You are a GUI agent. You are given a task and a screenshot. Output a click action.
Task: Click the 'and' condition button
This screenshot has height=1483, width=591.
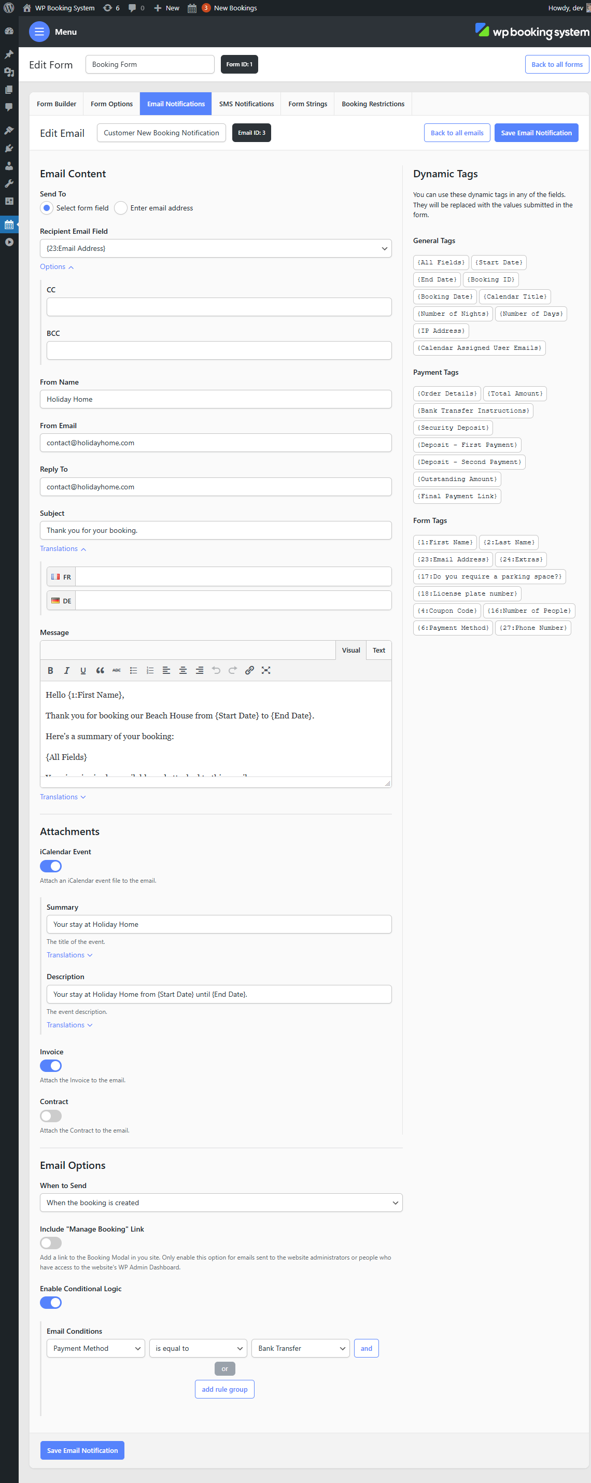click(367, 1348)
